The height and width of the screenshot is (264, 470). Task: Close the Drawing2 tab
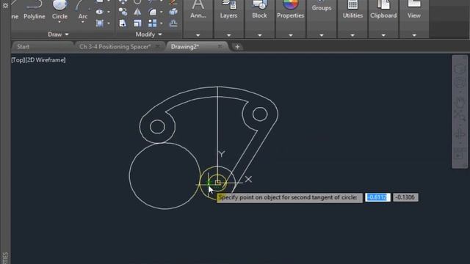click(220, 46)
